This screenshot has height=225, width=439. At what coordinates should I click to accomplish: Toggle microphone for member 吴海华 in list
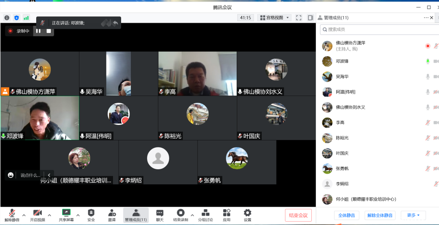coord(428,76)
